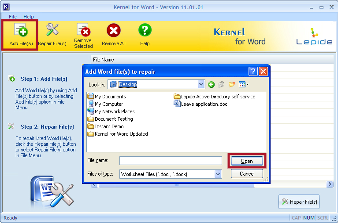Click the CAP indicator in status bar
Viewport: 338px width, 223px height.
coord(296,218)
